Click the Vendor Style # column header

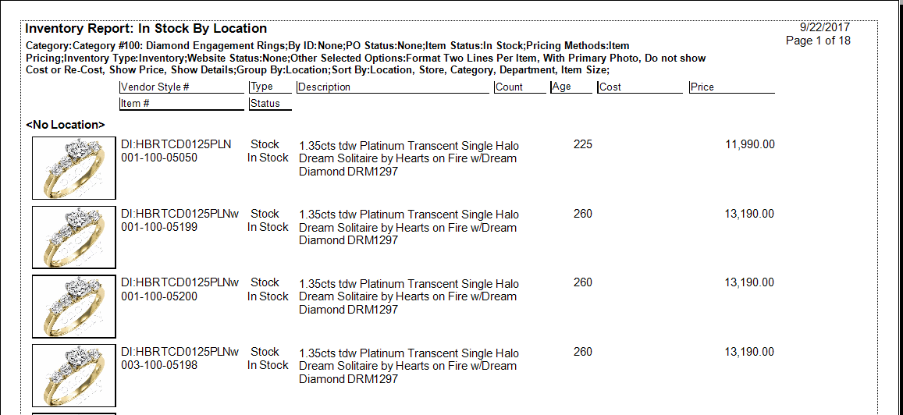[155, 87]
